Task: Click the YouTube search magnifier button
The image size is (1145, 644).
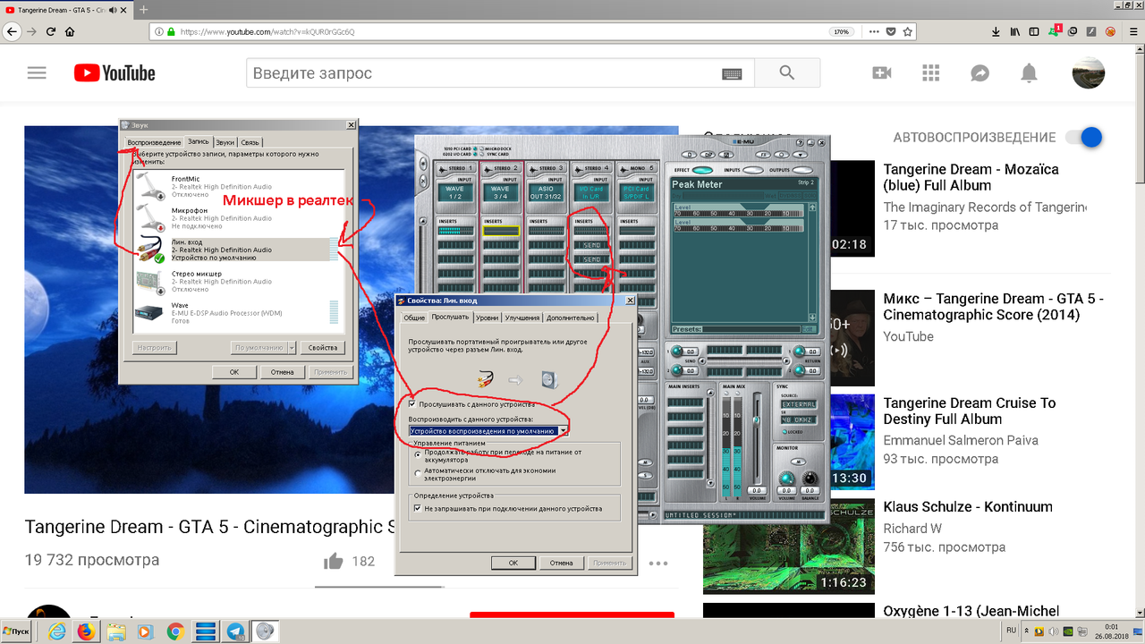Action: tap(786, 73)
